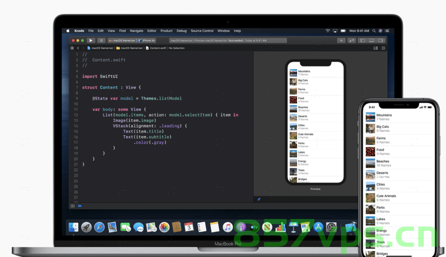446x257 pixels.
Task: Click the build status activity field
Action: (228, 40)
